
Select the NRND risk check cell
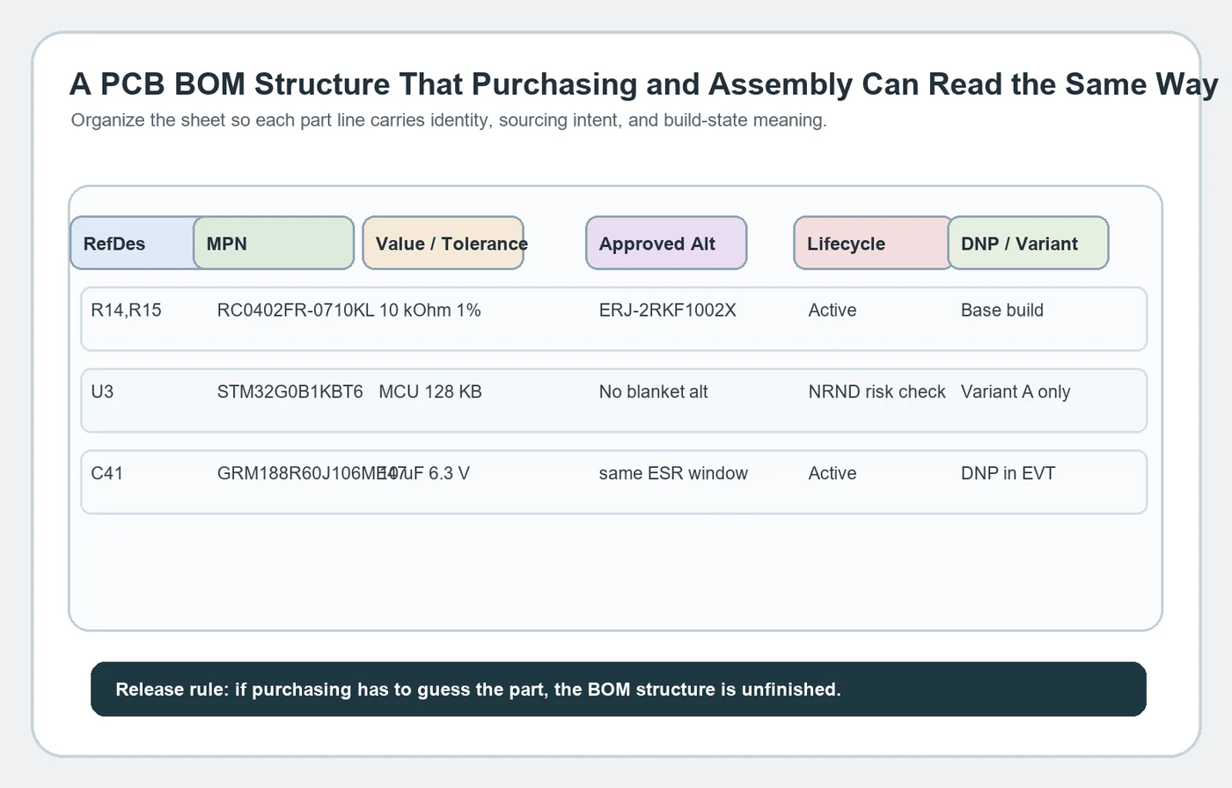coord(876,392)
